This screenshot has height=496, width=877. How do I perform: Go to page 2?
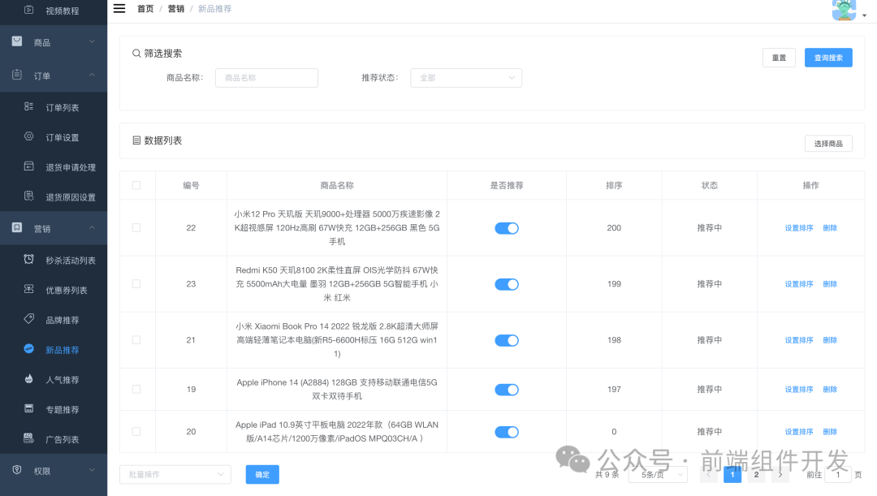click(756, 475)
